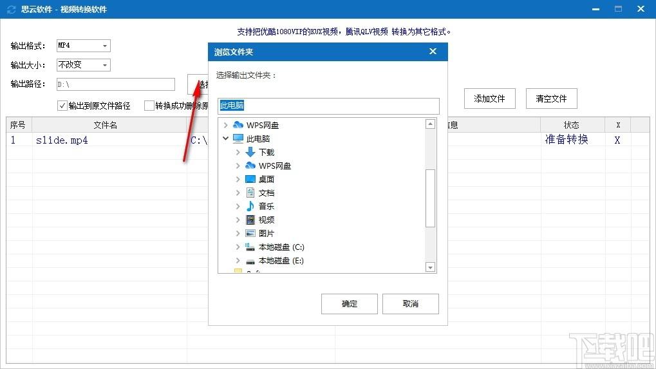Expand WPS网盘 node under 此电脑
The width and height of the screenshot is (656, 369).
tap(238, 166)
